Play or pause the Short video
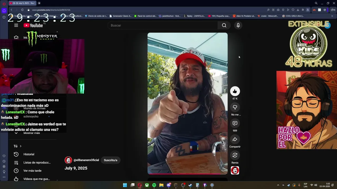 187,103
